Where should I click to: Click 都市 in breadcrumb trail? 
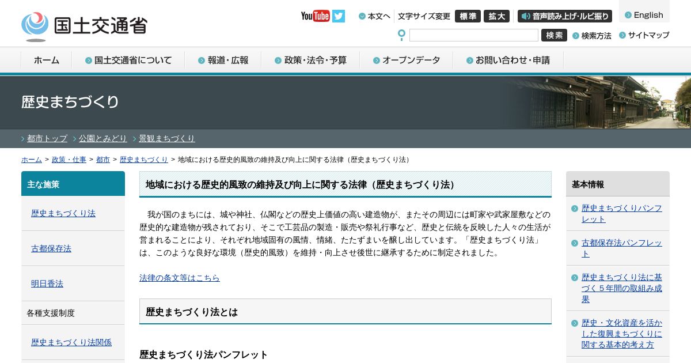pos(103,160)
